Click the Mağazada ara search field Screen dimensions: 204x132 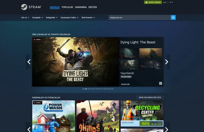click(x=139, y=17)
